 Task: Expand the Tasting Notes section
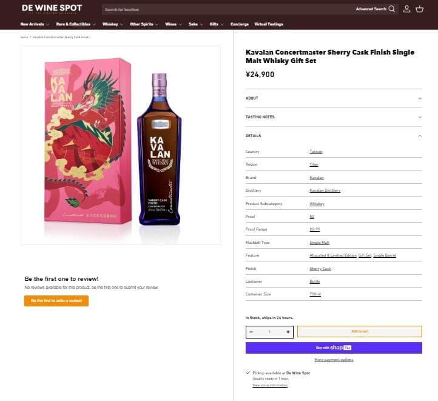(334, 117)
